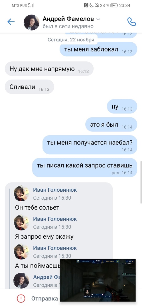Tap the 'Сегодня, 22 ноября' date label
Image resolution: width=142 pixels, height=308 pixels.
point(71,40)
